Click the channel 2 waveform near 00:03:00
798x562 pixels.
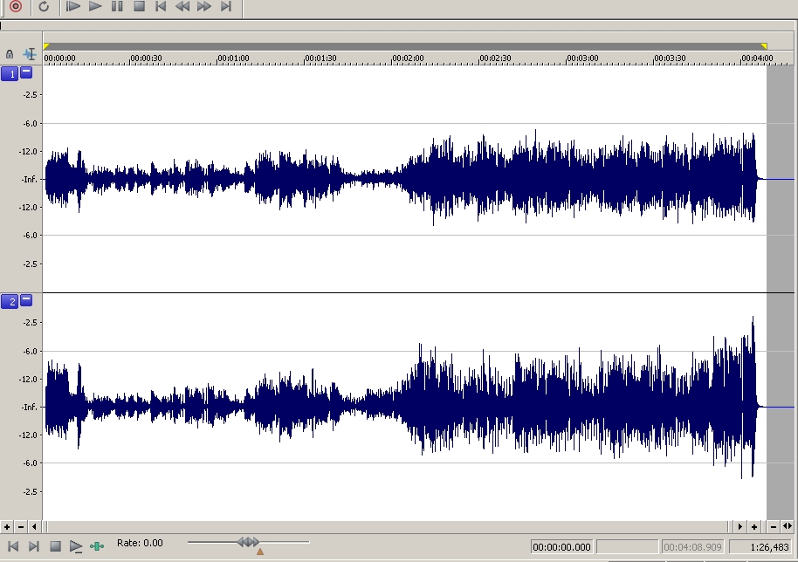(x=567, y=407)
